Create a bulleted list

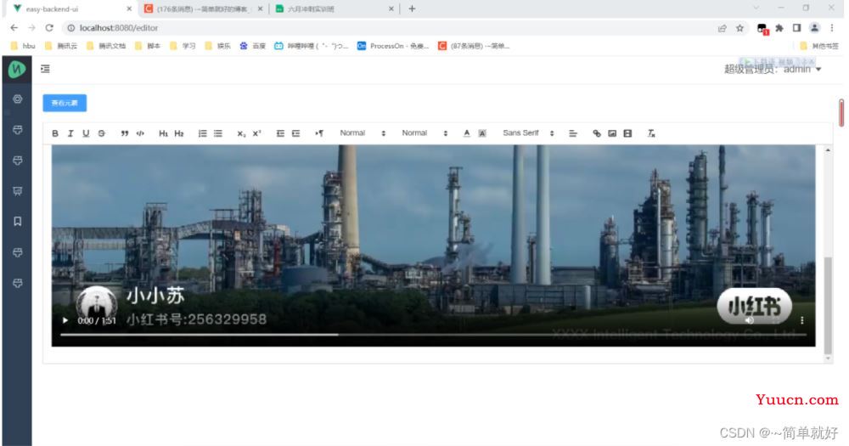[217, 133]
